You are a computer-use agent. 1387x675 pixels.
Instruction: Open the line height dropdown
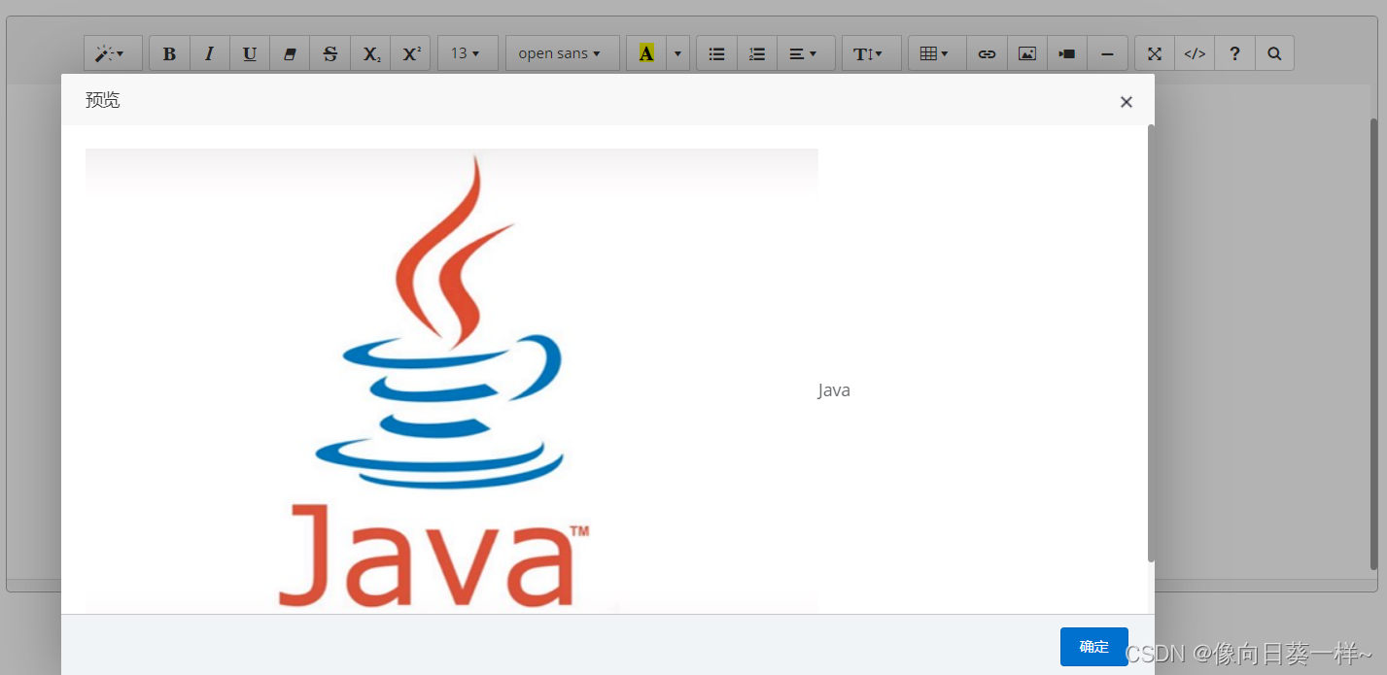click(x=871, y=53)
